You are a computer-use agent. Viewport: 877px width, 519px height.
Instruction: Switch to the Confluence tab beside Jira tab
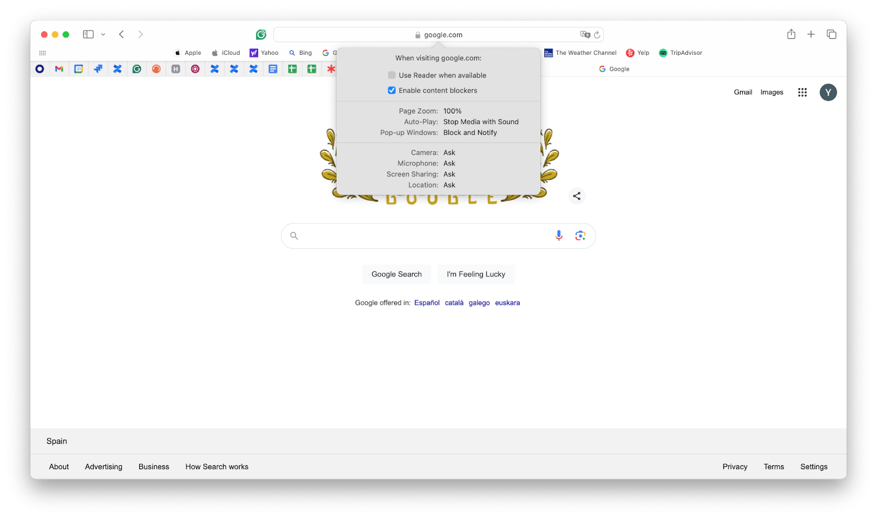point(117,69)
